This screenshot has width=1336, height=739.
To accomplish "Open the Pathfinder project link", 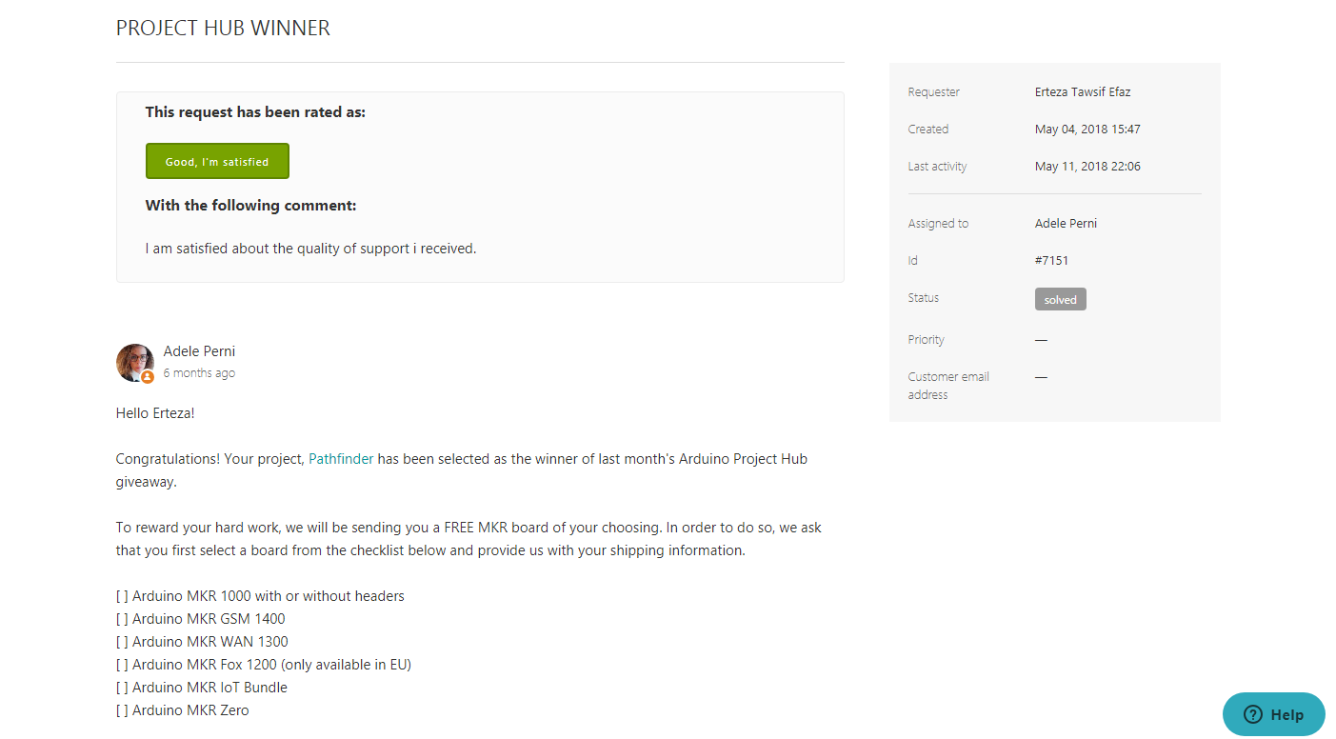I will coord(341,459).
